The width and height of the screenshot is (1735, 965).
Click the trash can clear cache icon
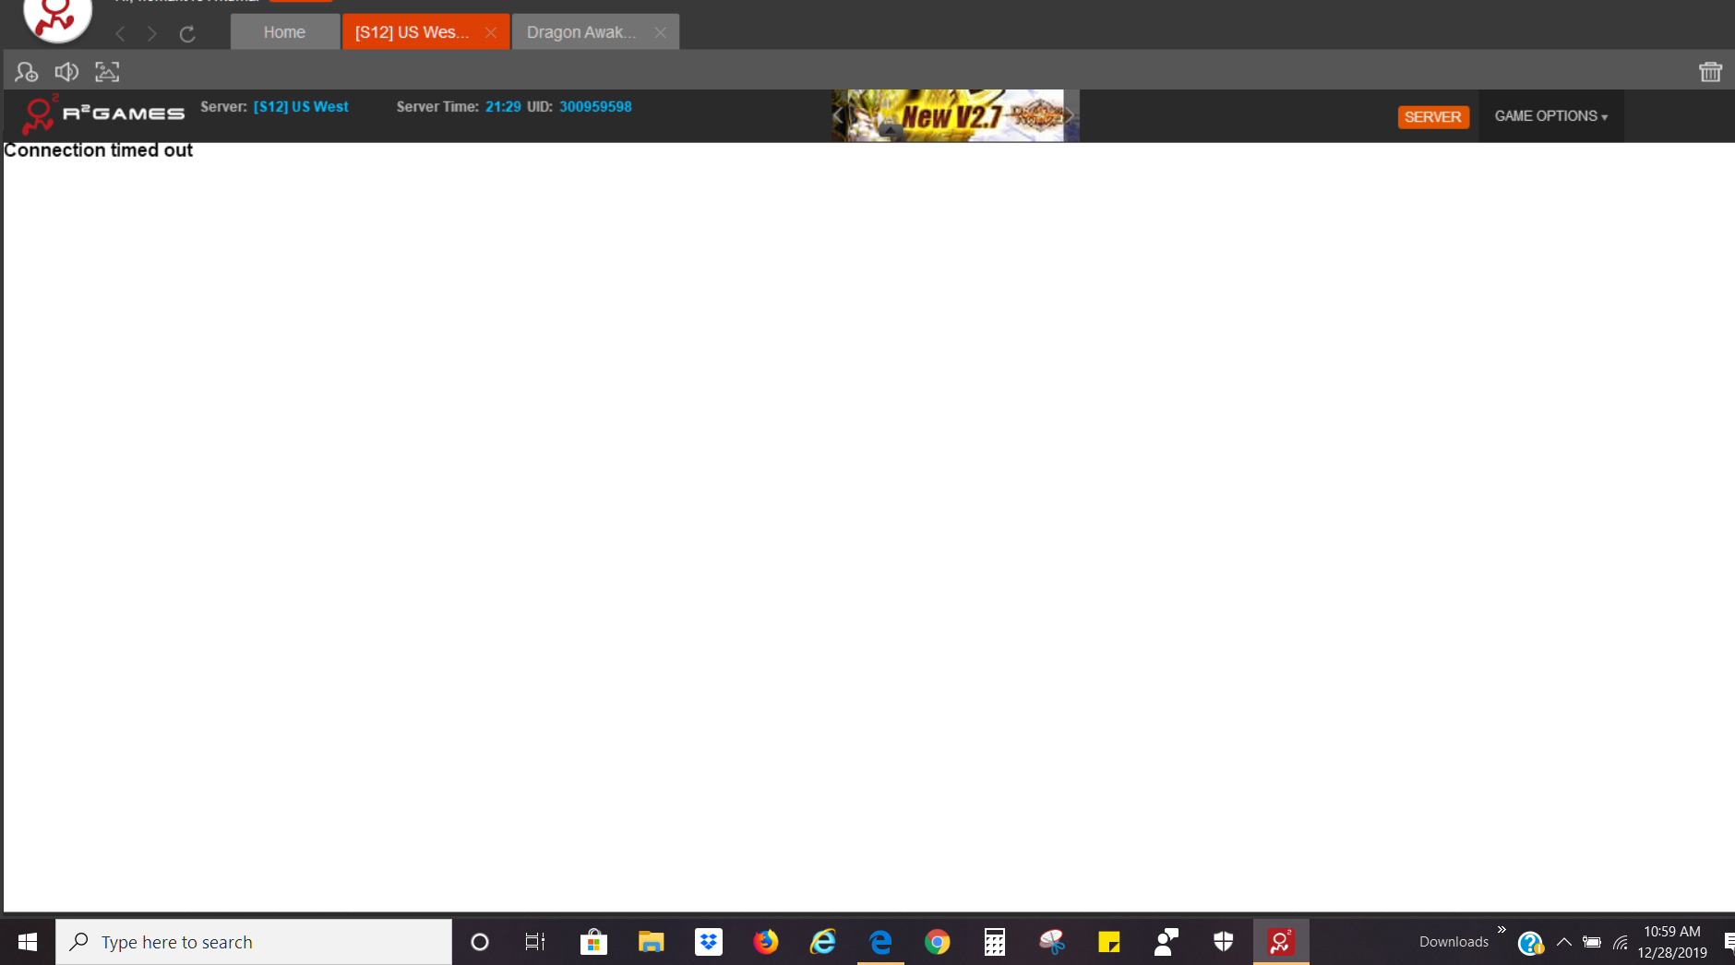pyautogui.click(x=1710, y=72)
